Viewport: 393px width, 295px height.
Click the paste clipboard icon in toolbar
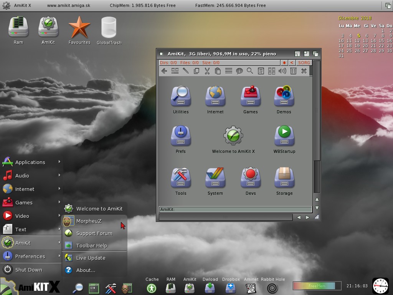click(x=218, y=71)
